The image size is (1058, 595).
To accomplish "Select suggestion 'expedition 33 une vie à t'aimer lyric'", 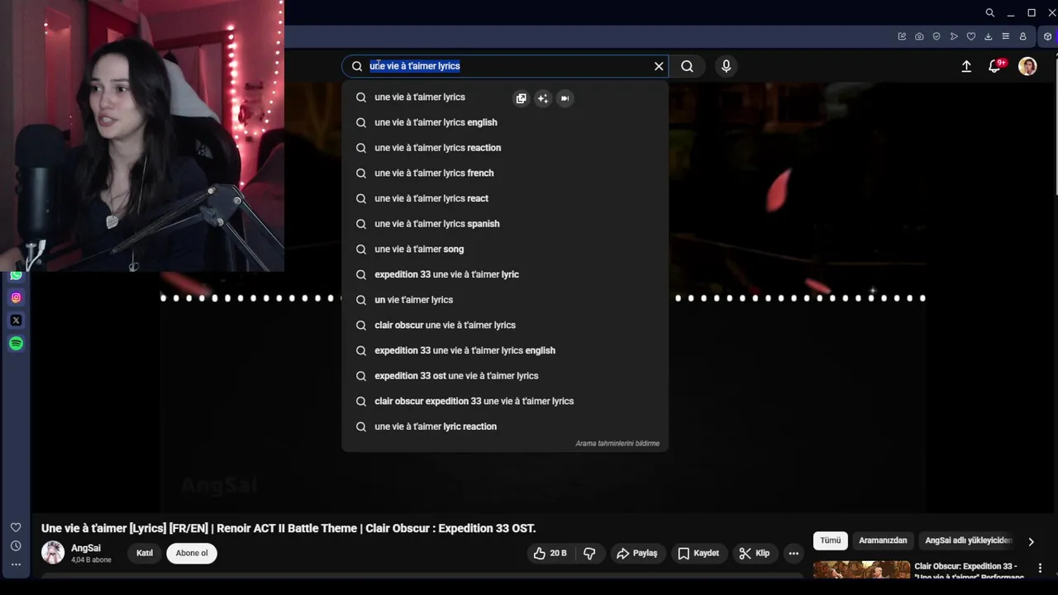I will point(504,274).
